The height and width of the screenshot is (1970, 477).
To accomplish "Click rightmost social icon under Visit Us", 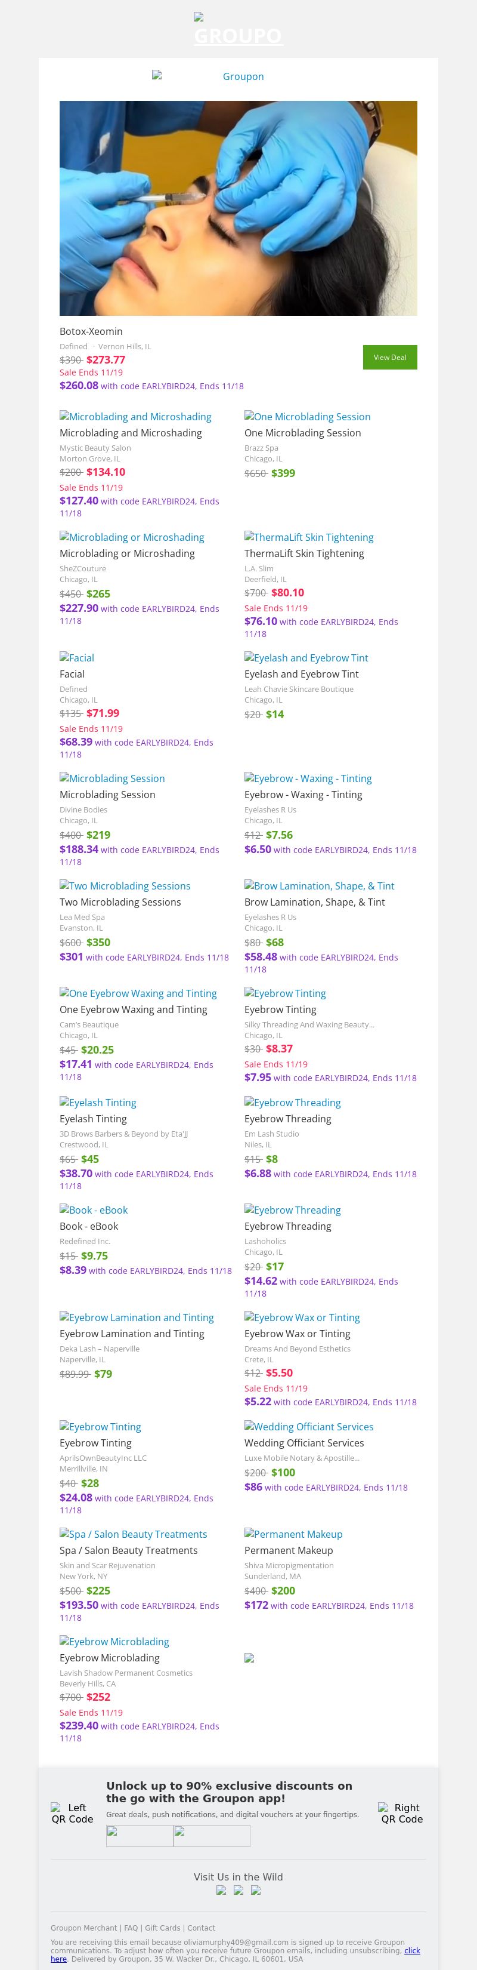I will click(256, 1889).
